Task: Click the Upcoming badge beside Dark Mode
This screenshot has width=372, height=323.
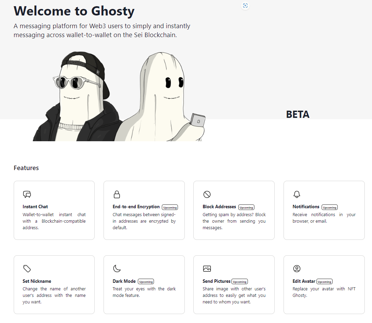Action: [146, 282]
